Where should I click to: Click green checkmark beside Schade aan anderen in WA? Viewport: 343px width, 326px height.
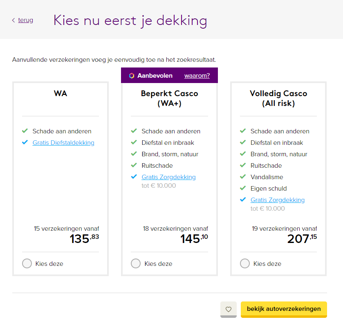tap(25, 131)
